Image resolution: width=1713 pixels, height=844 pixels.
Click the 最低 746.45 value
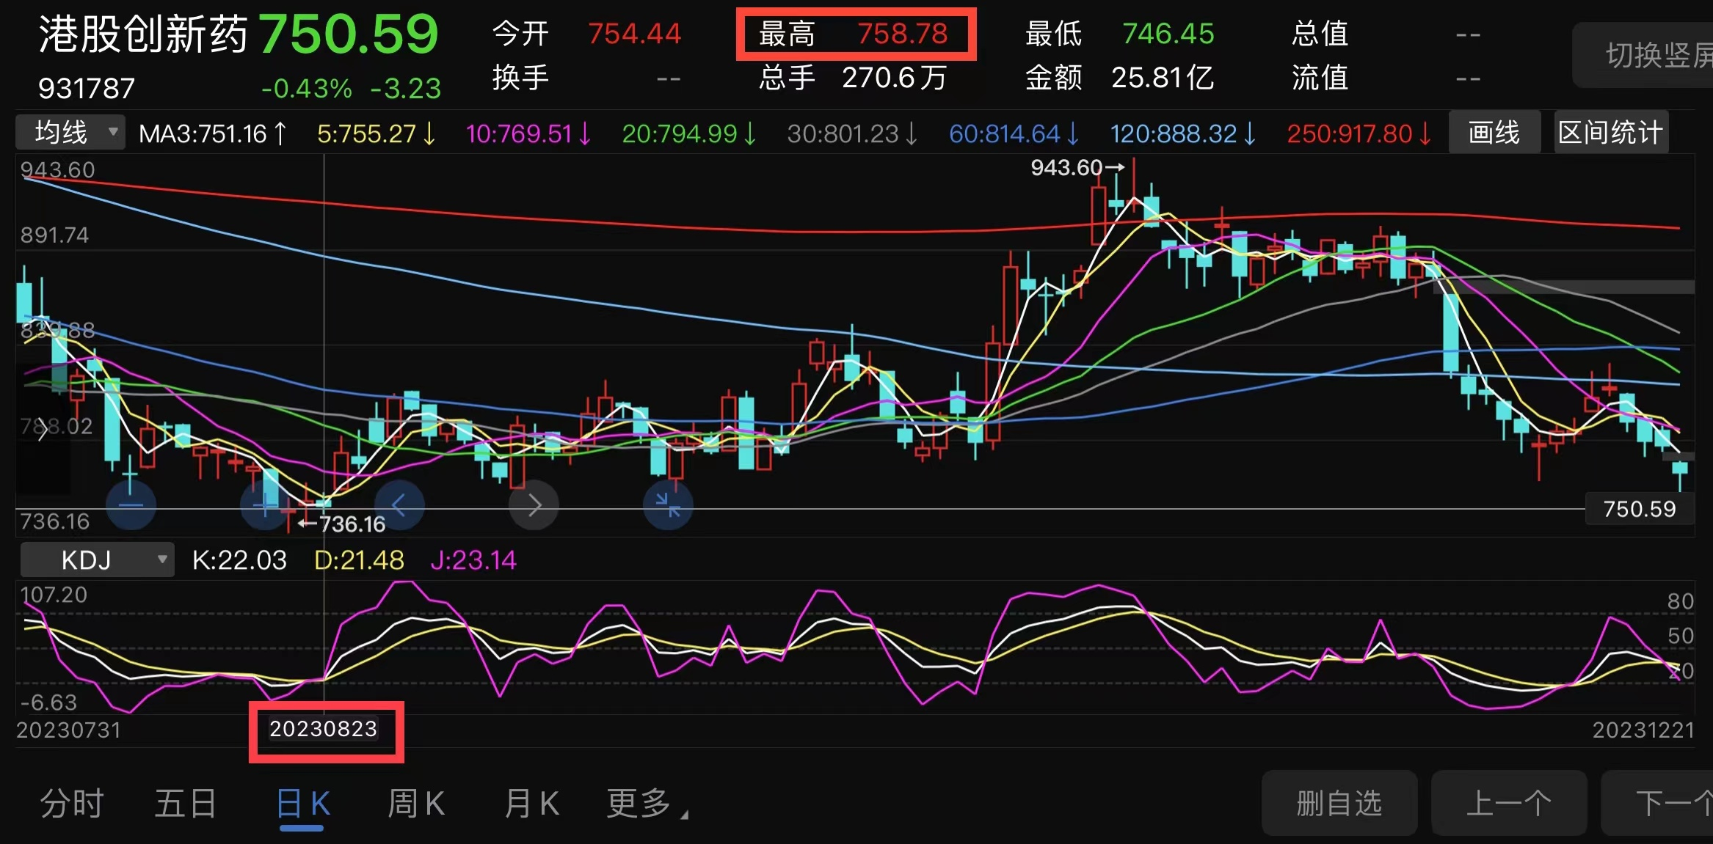coord(1168,34)
